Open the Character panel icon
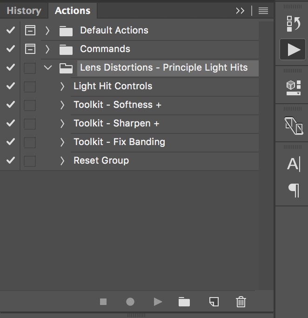 (x=294, y=164)
